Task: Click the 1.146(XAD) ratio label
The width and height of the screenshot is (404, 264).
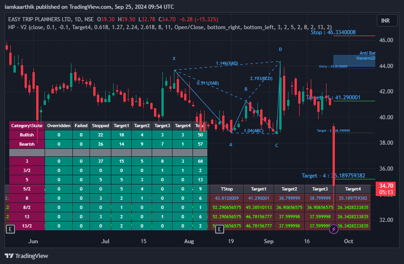Action: [x=227, y=63]
